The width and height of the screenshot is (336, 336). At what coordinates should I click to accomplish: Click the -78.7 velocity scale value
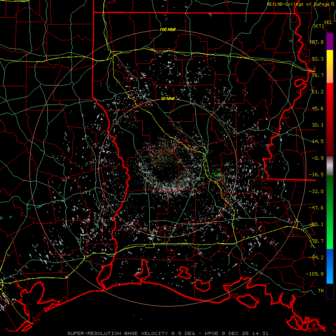click(x=316, y=241)
